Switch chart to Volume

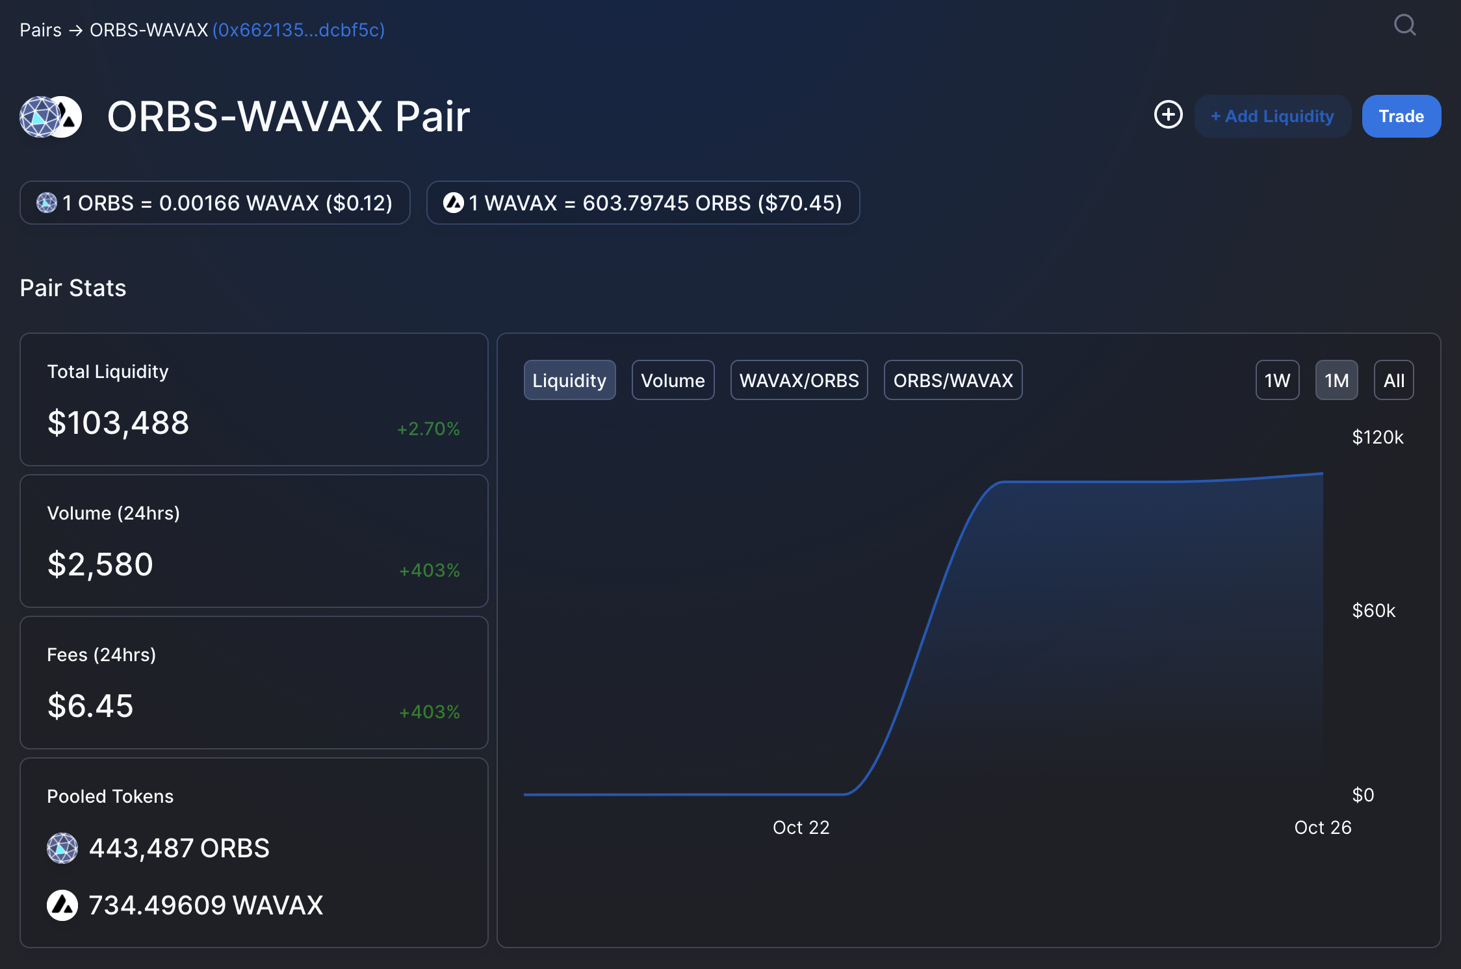673,380
